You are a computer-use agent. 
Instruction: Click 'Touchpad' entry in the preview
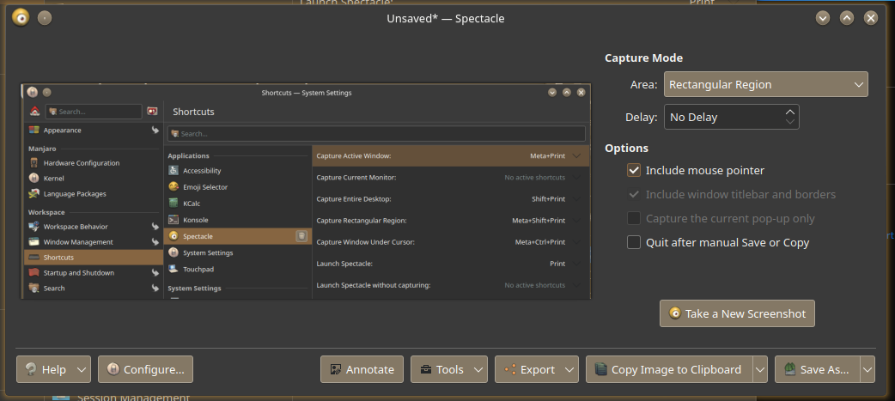[198, 269]
